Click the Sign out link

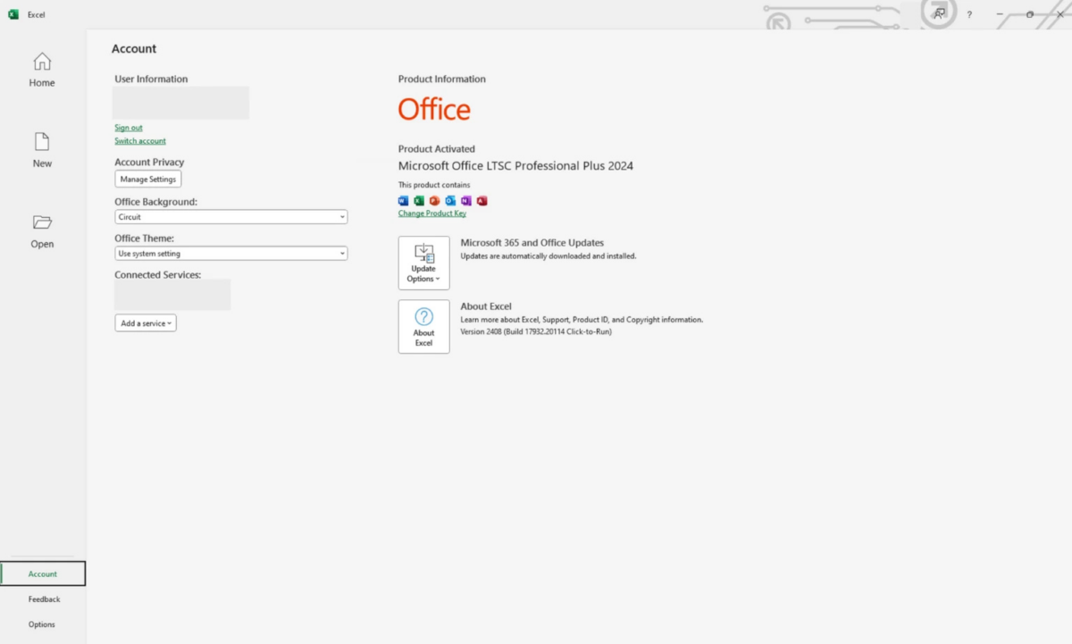click(x=129, y=128)
